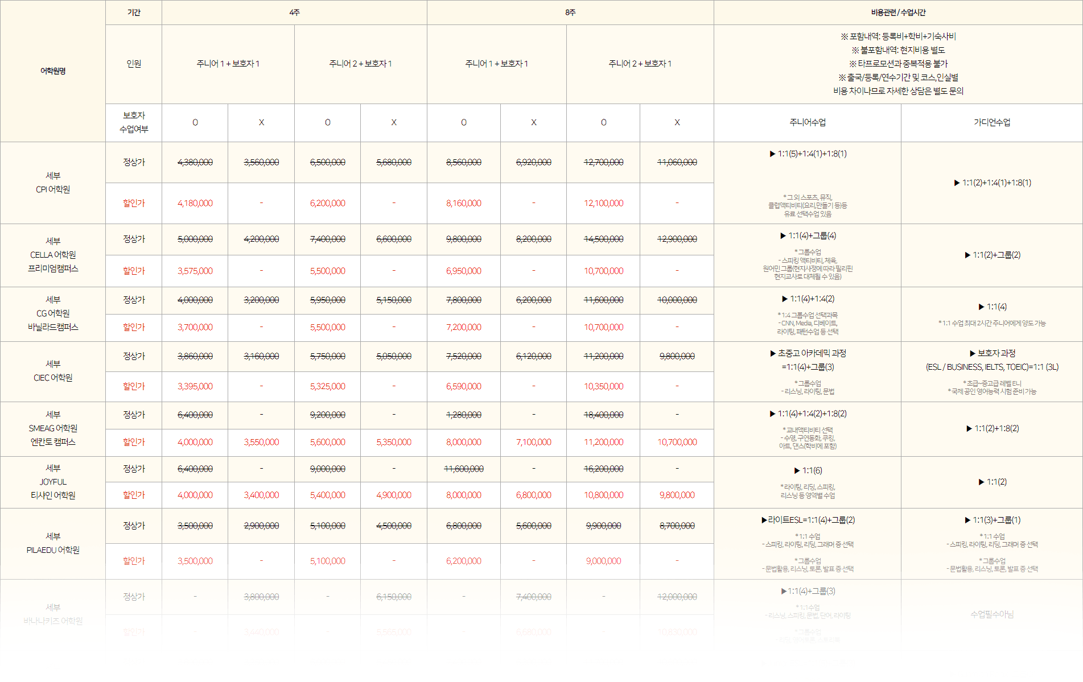Screen dimensions: 1083x682
Task: Click the CG regular price 5,950,000
Action: tap(328, 300)
